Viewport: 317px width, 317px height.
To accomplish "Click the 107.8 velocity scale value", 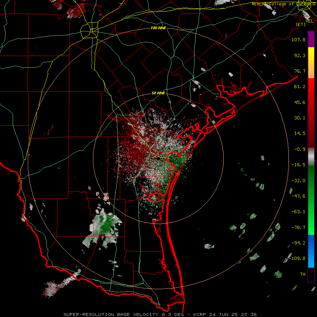I will pos(298,39).
